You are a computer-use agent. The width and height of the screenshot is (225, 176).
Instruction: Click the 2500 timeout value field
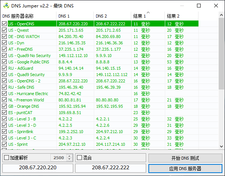(59, 158)
